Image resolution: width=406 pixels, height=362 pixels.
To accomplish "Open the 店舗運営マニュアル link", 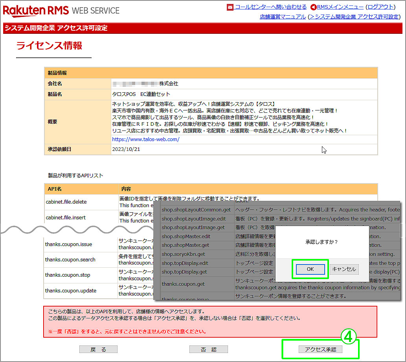I will [283, 16].
